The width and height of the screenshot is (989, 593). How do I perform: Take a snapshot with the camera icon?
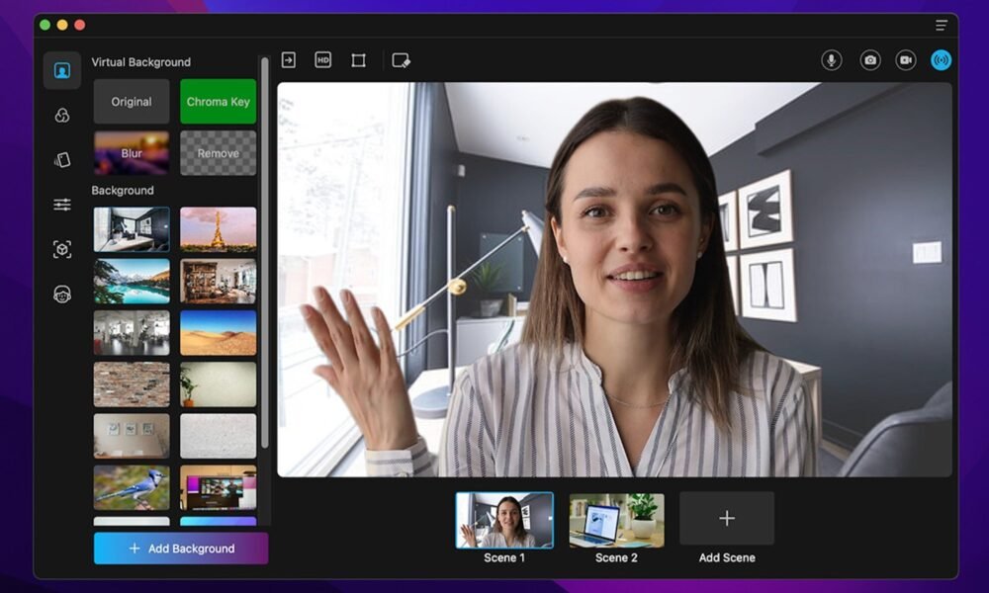coord(869,60)
